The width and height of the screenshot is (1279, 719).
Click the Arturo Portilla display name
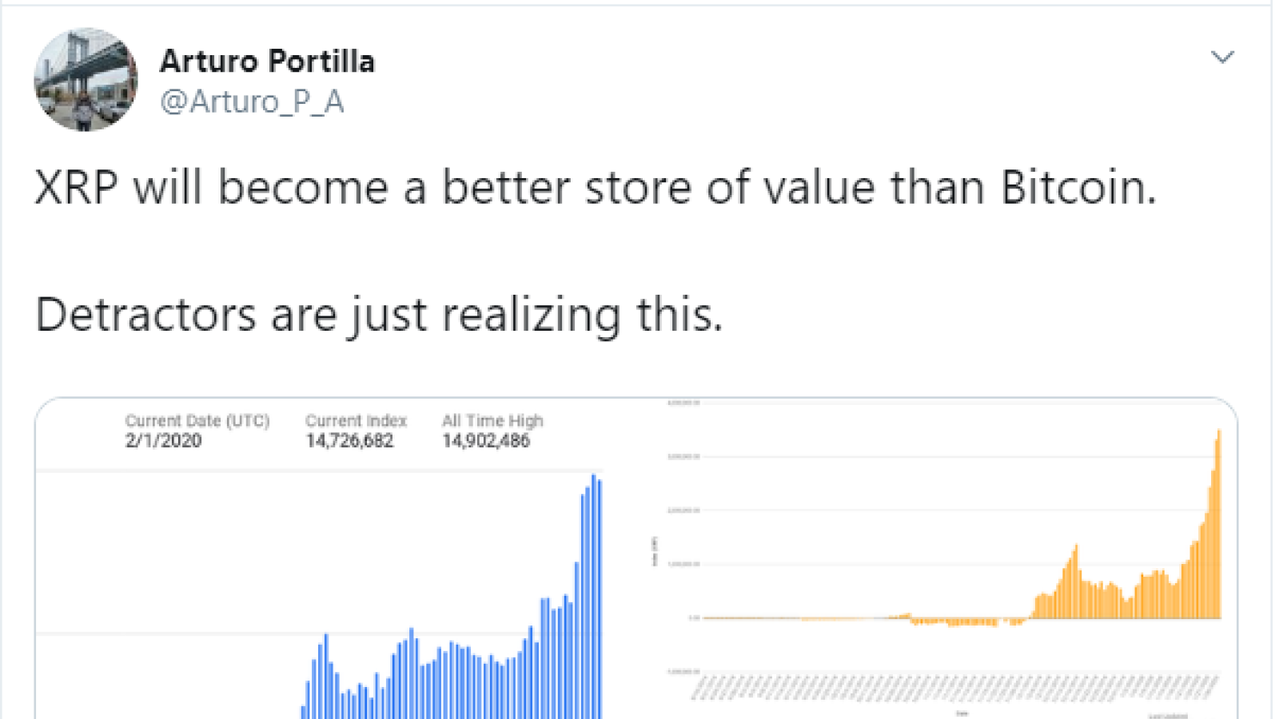pos(267,62)
